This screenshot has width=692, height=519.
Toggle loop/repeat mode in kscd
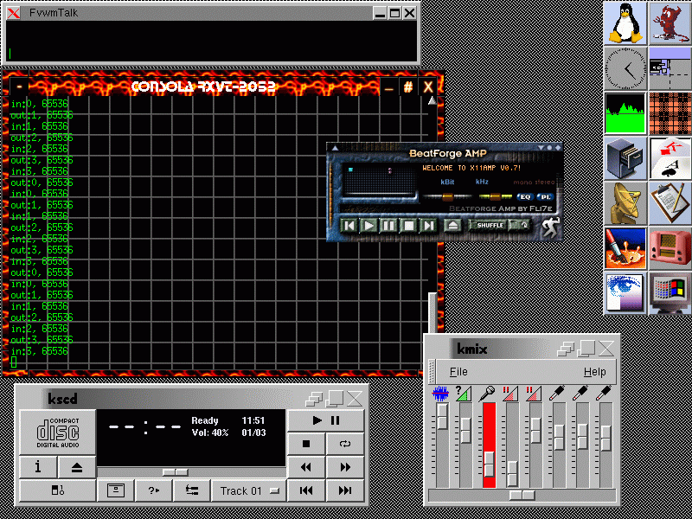pyautogui.click(x=344, y=444)
